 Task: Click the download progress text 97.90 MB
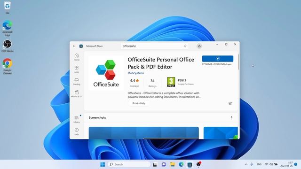click(x=217, y=64)
